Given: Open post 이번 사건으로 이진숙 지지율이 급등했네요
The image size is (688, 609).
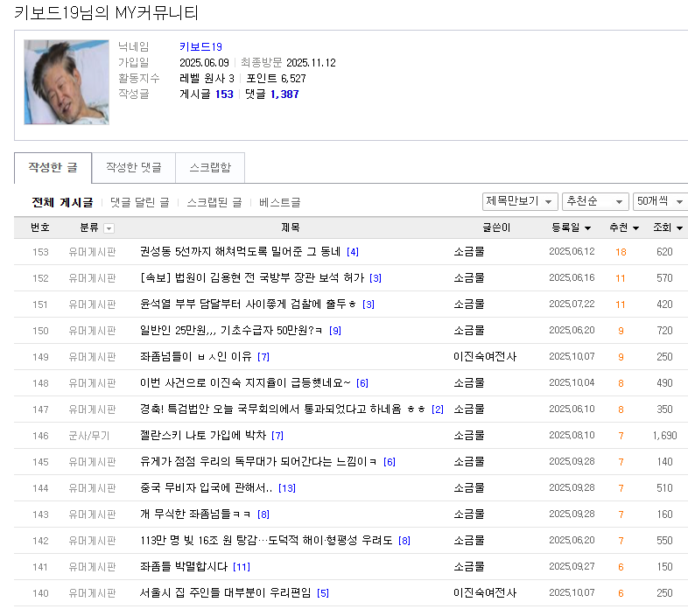Looking at the screenshot, I should [245, 383].
